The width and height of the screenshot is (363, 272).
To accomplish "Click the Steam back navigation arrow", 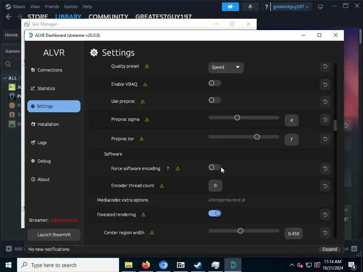I will [9, 17].
